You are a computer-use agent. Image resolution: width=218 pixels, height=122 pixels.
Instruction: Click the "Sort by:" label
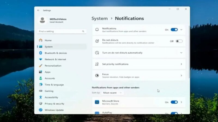pyautogui.click(x=96, y=93)
